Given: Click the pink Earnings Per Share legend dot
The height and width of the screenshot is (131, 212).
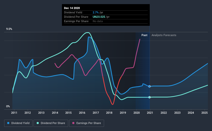Looking at the screenshot, I should click(x=73, y=123).
